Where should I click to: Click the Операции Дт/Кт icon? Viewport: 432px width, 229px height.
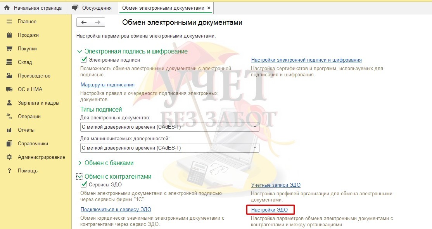click(9, 116)
